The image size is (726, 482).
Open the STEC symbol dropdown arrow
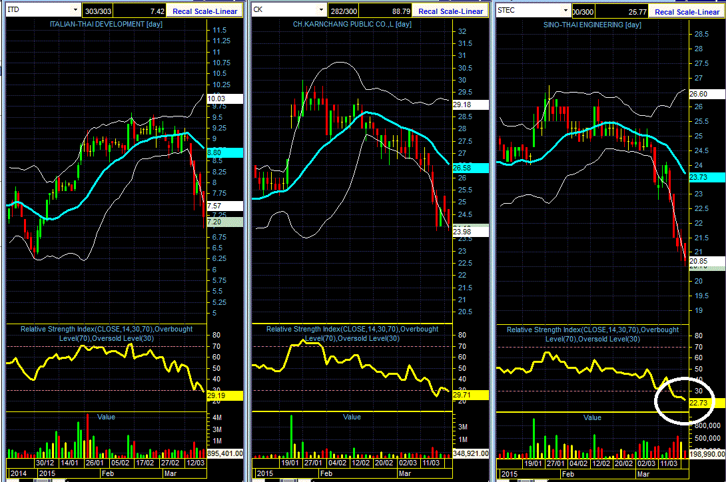pyautogui.click(x=565, y=10)
